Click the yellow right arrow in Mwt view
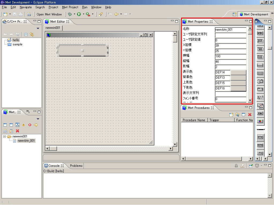Viewport: 274px width, 205px height. pos(36,125)
